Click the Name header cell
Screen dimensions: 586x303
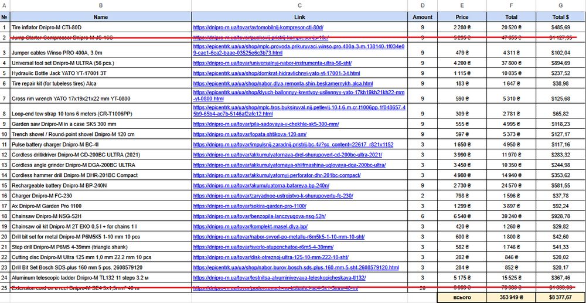(x=101, y=17)
